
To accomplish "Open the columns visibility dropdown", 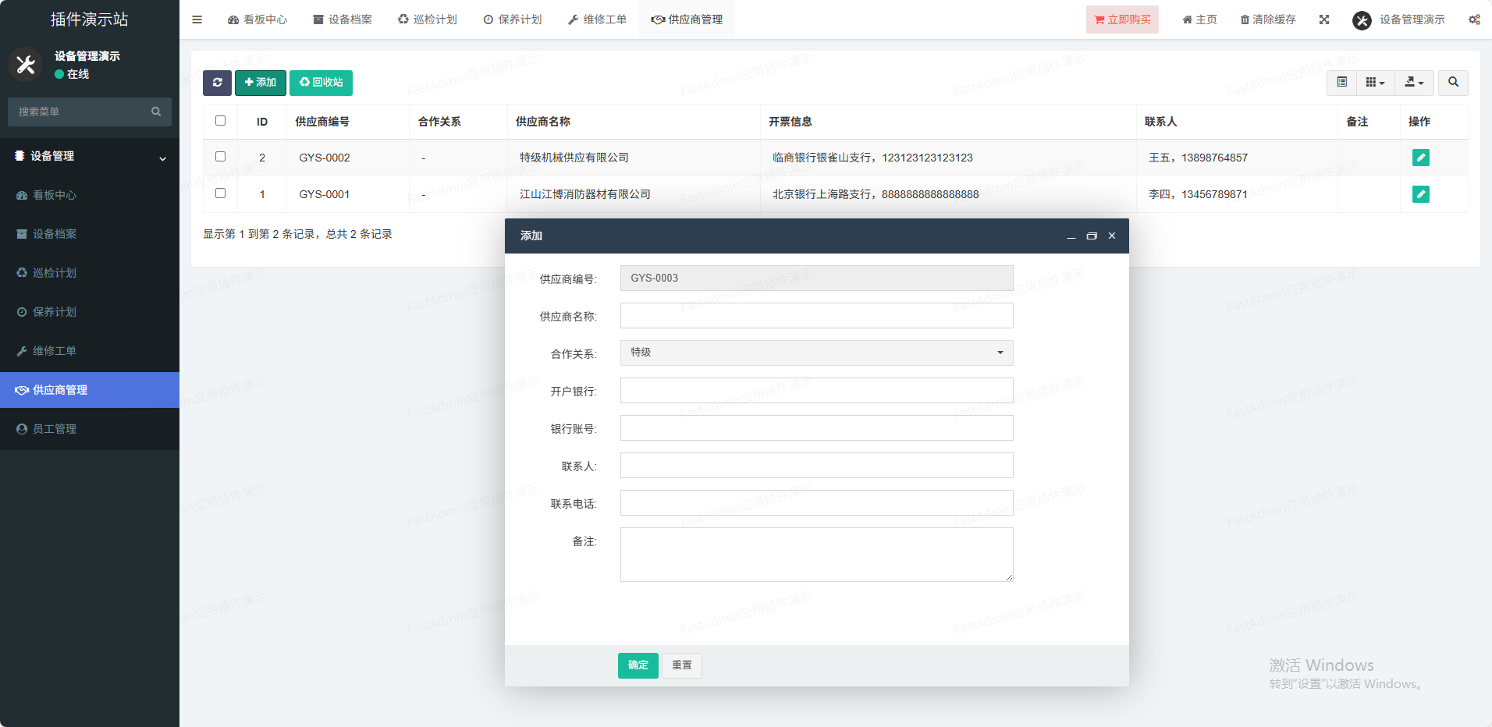I will click(x=1375, y=83).
